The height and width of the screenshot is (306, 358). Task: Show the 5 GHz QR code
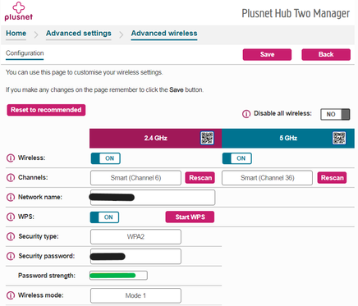coord(339,138)
